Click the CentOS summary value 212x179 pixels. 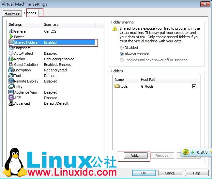[50, 31]
